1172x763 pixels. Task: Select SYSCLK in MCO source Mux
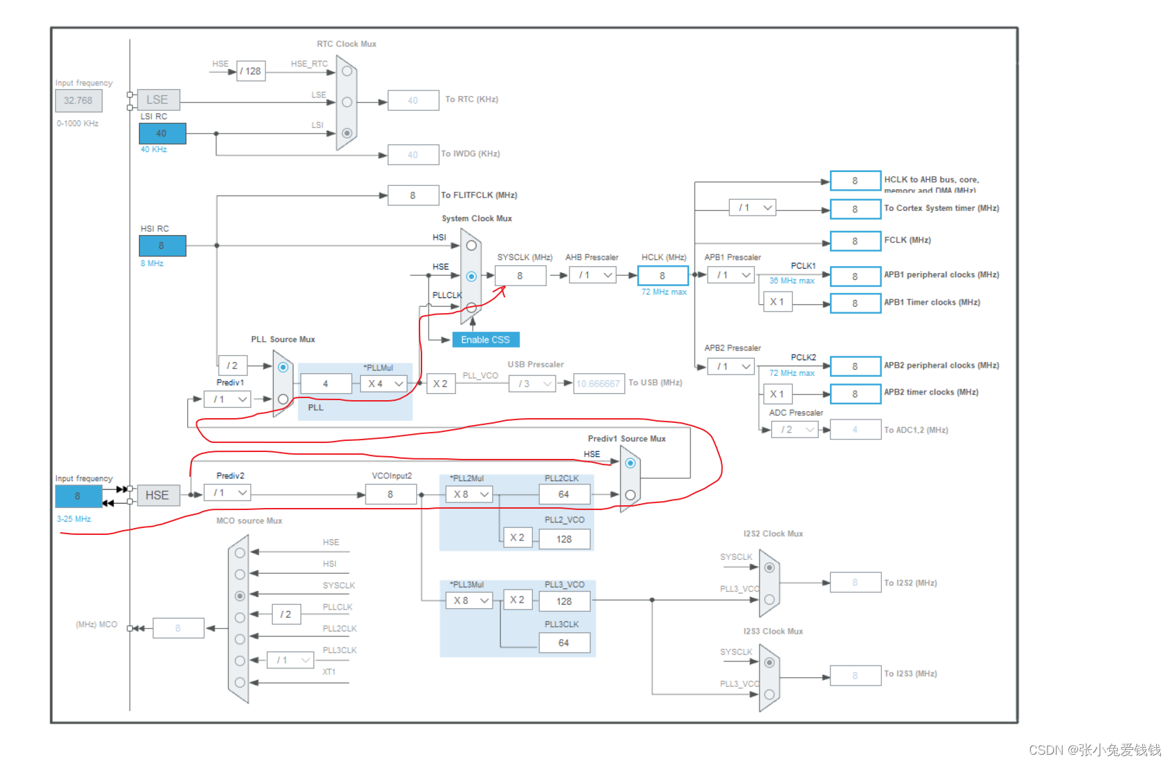pos(240,596)
